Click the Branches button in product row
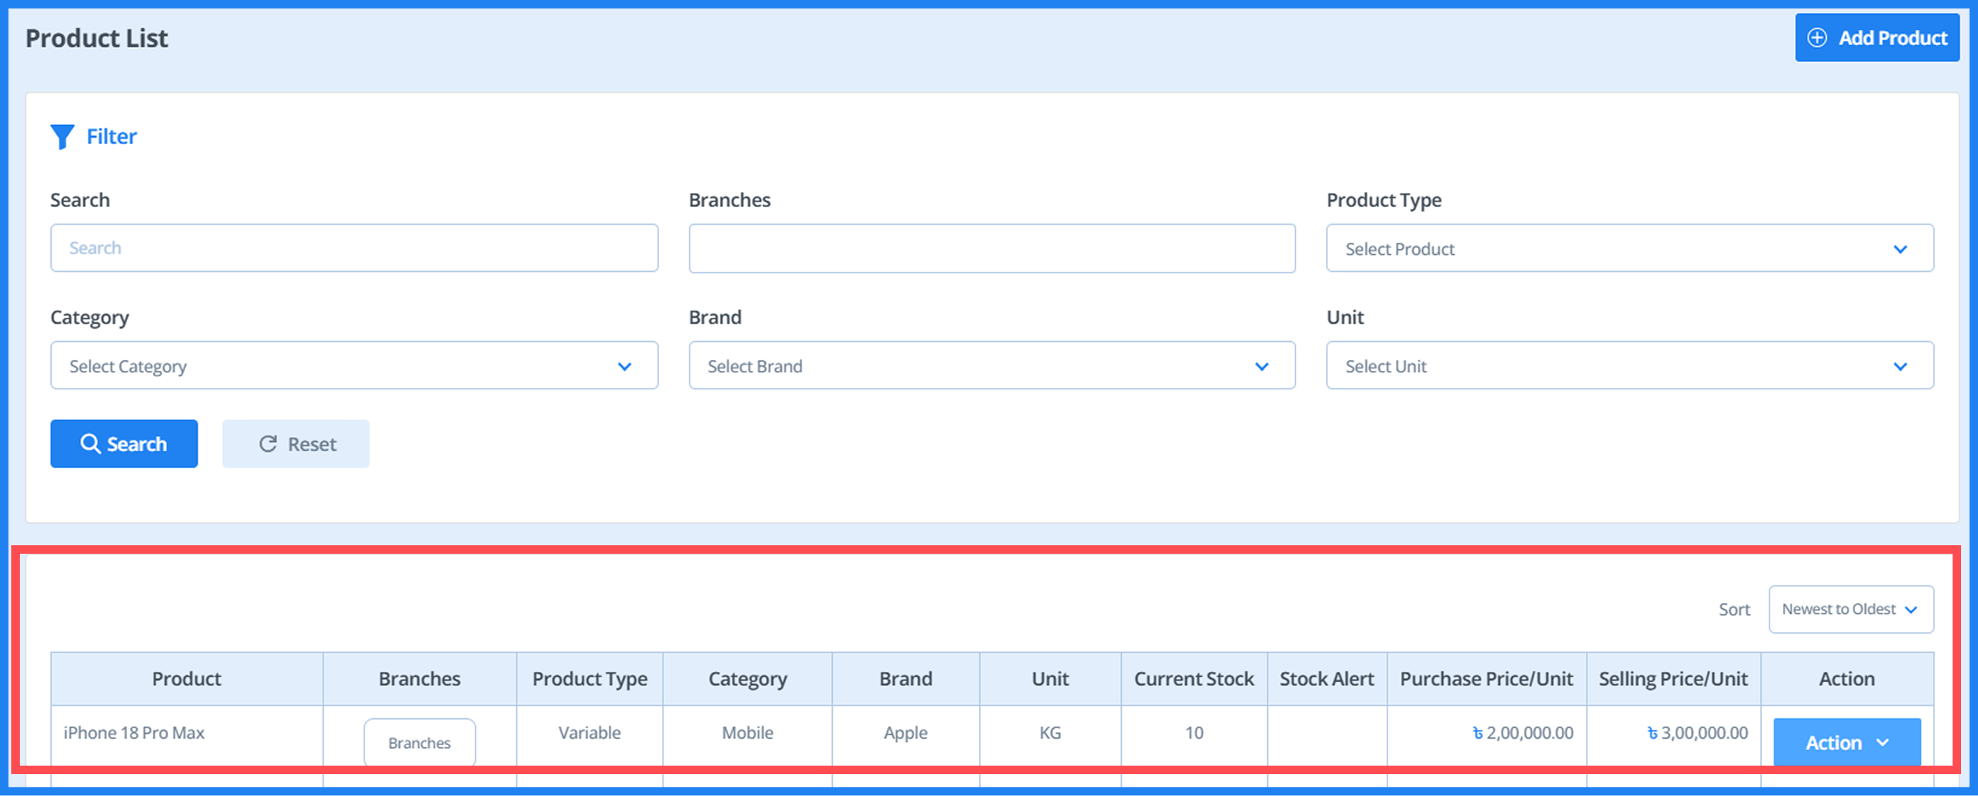This screenshot has width=1978, height=796. [419, 742]
